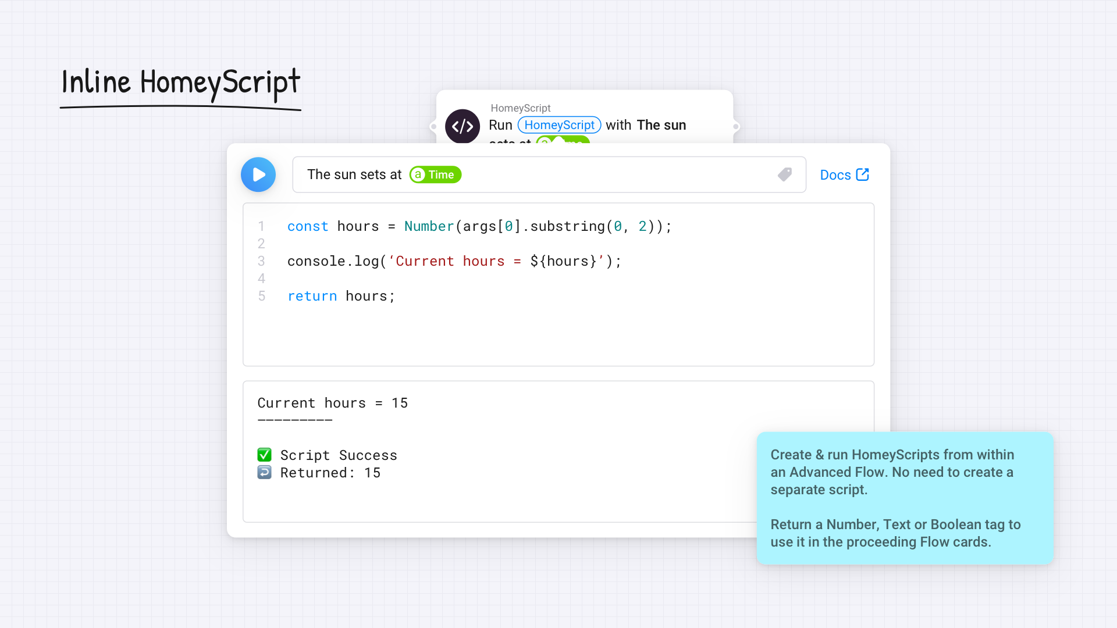1117x628 pixels.
Task: Select the green Time tag pill
Action: click(x=435, y=174)
